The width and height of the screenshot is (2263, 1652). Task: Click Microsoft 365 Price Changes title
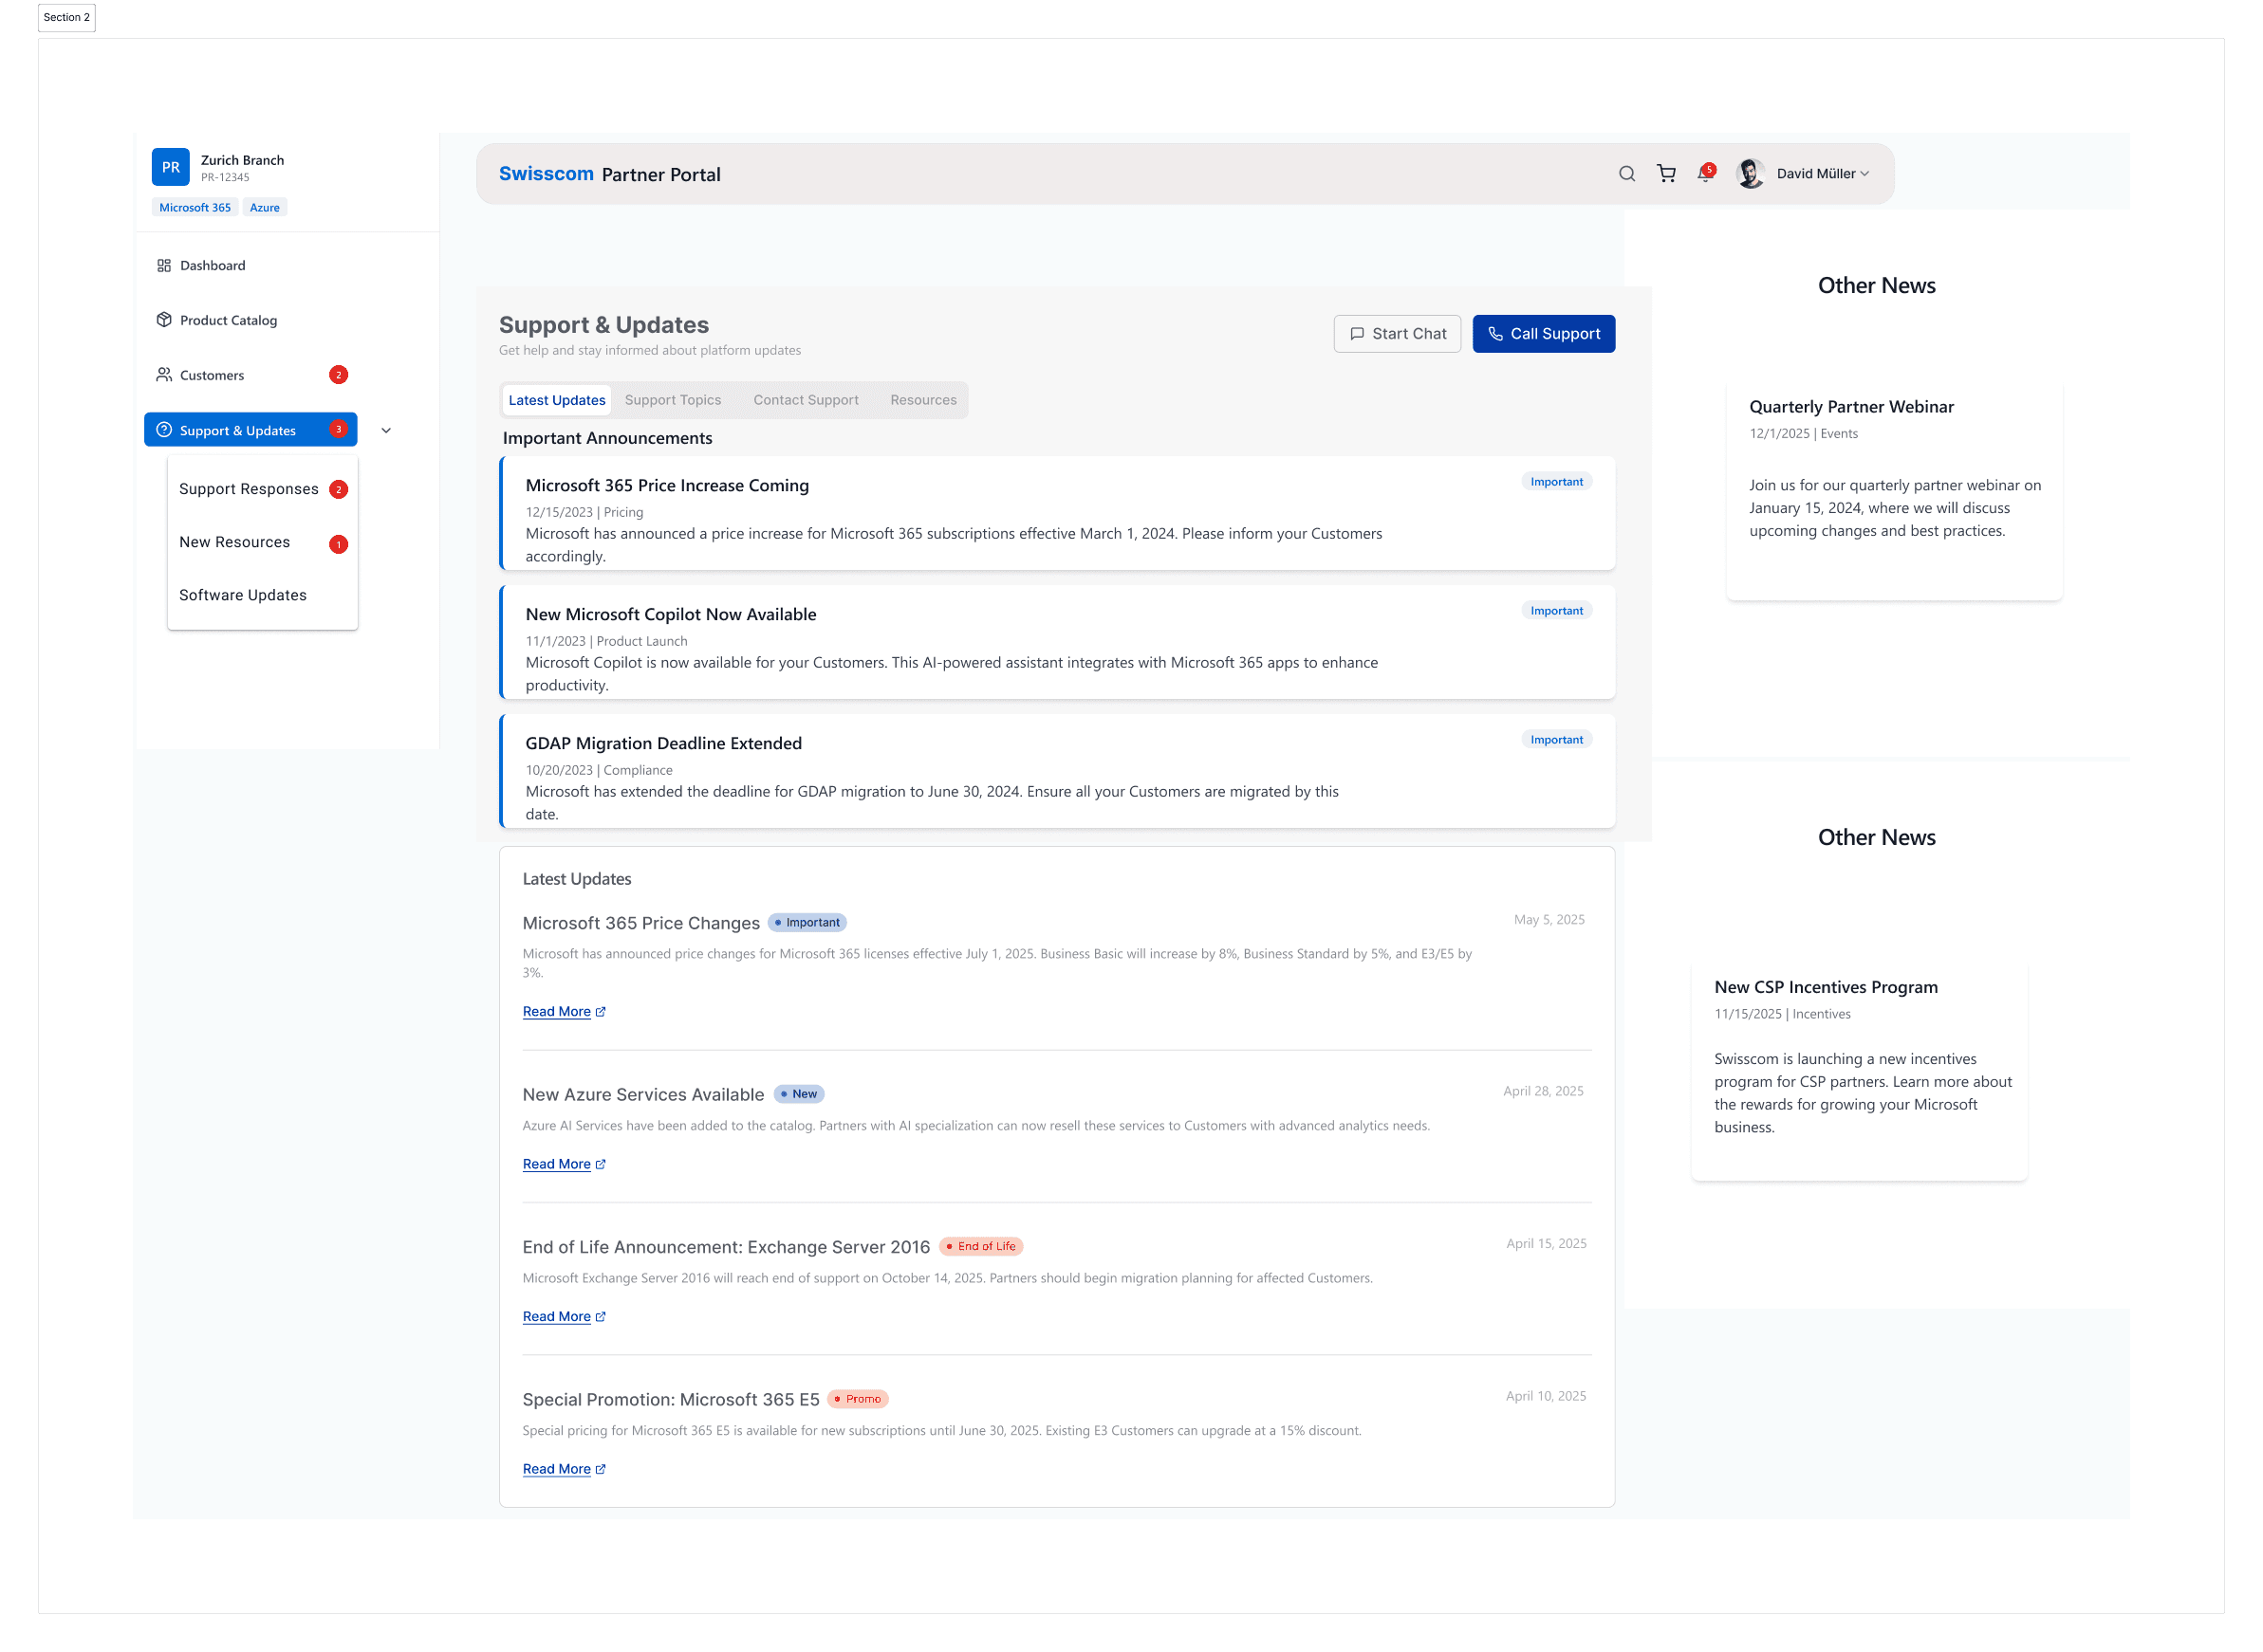[x=640, y=923]
